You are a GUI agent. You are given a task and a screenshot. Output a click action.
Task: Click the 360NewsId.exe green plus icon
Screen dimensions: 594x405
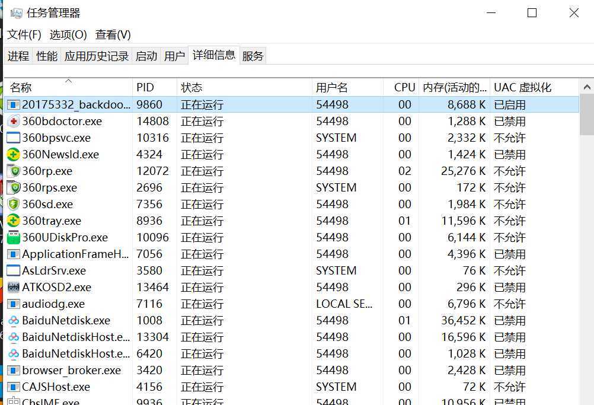13,155
